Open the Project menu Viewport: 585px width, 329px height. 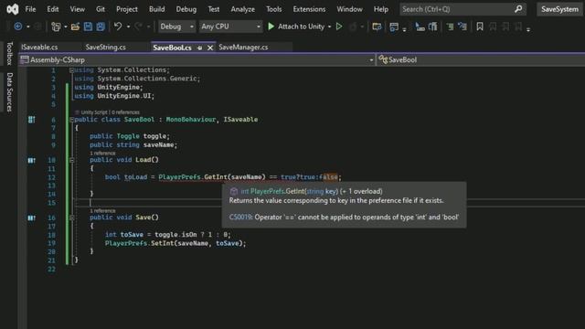(127, 9)
